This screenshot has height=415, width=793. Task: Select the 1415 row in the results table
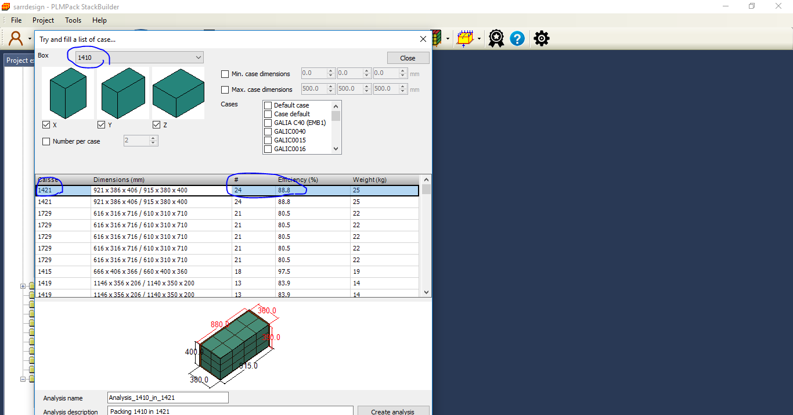[x=227, y=271]
